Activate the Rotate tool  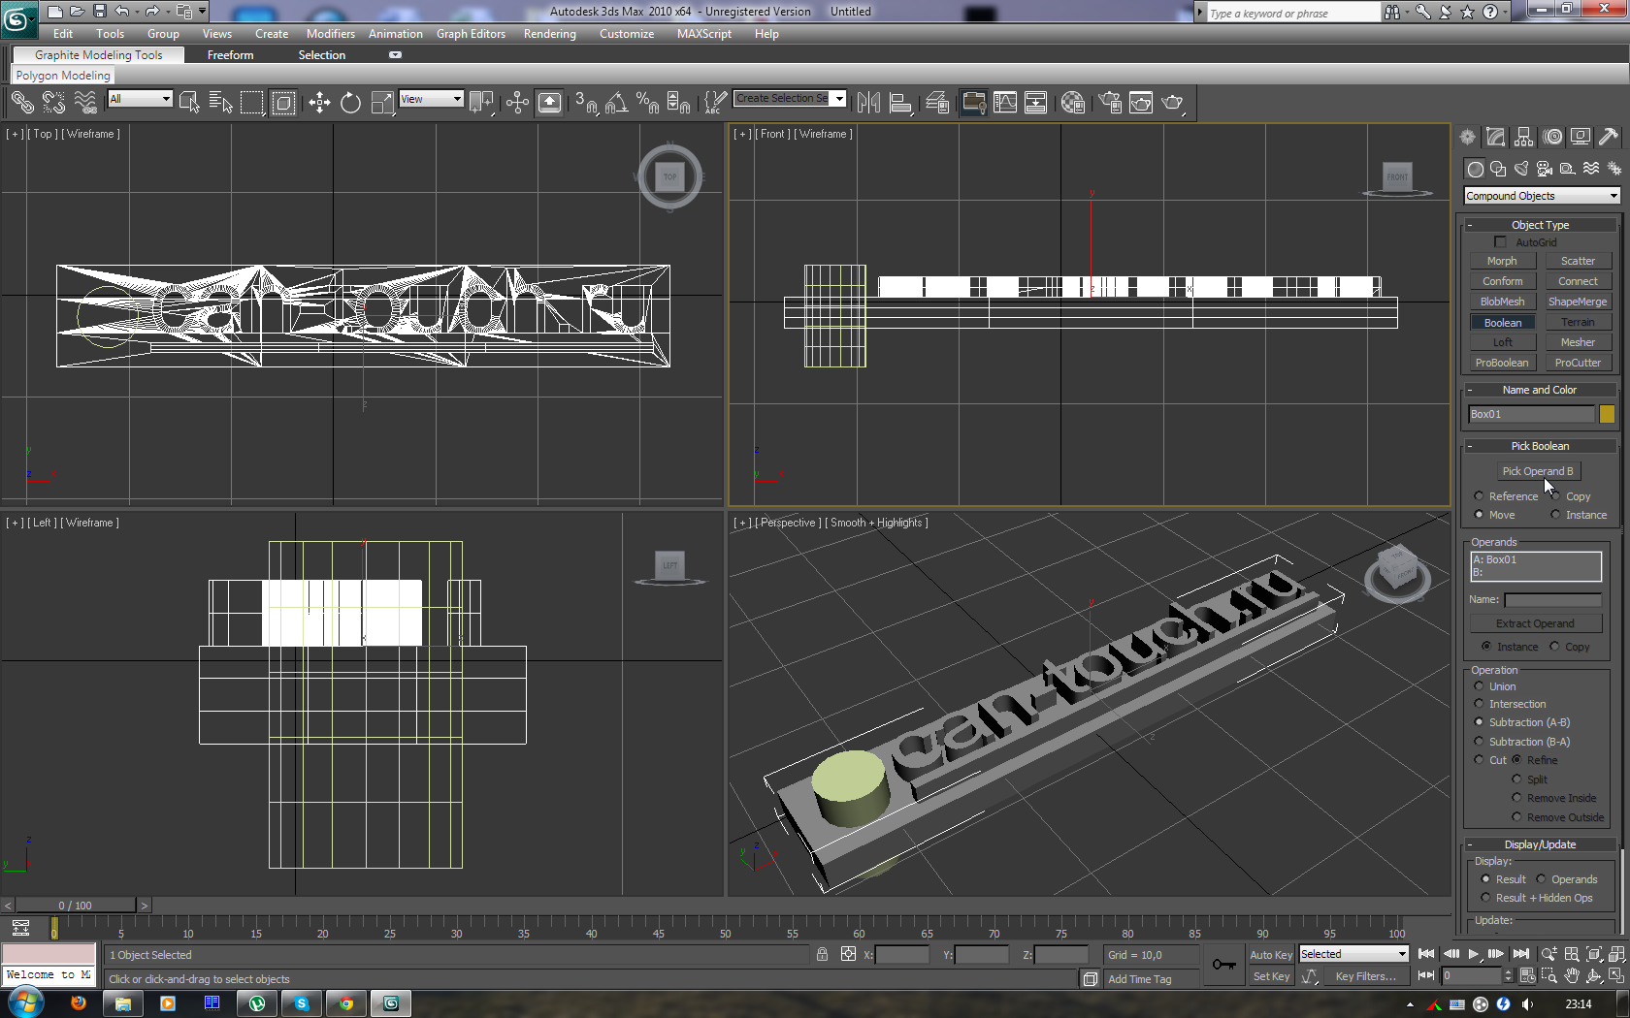[350, 103]
